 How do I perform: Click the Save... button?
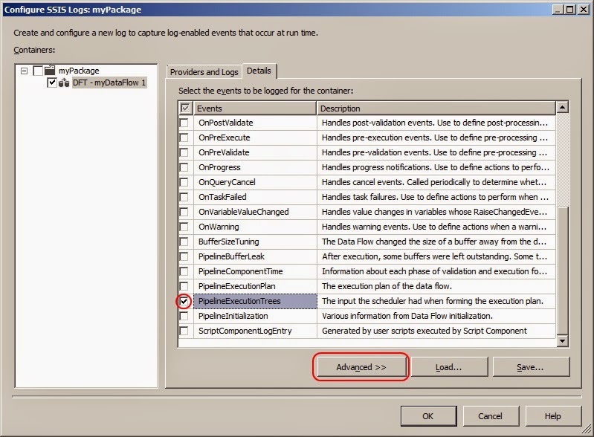(531, 367)
